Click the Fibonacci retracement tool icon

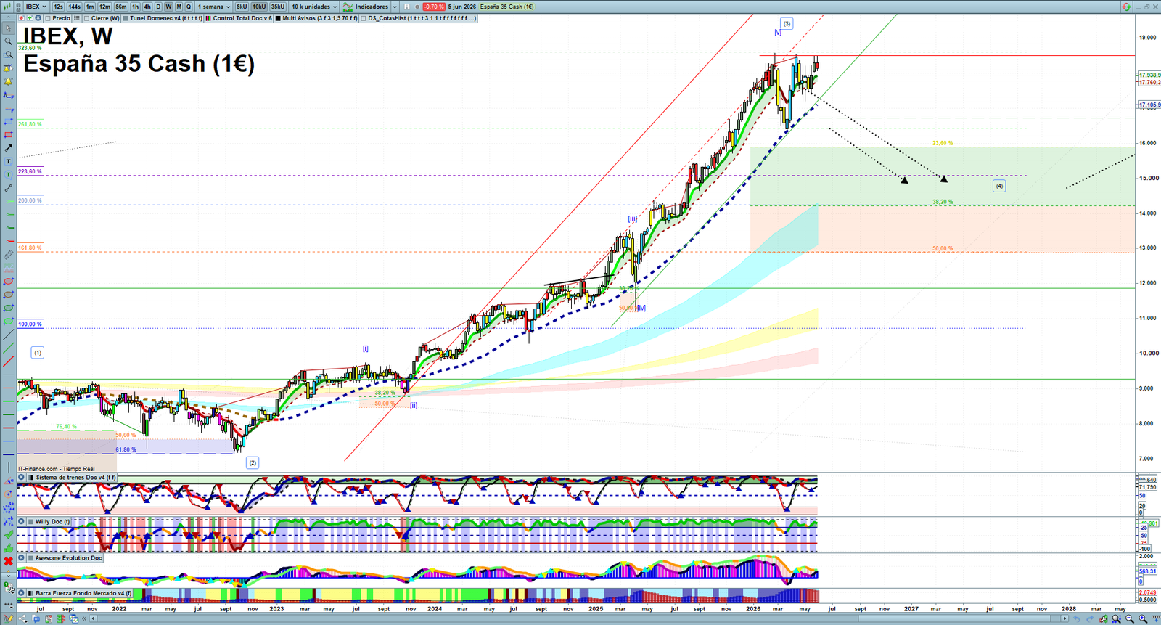click(x=8, y=95)
